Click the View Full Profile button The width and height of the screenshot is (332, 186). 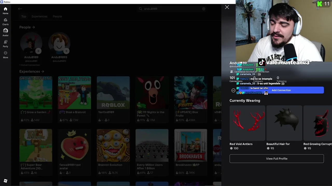(276, 159)
